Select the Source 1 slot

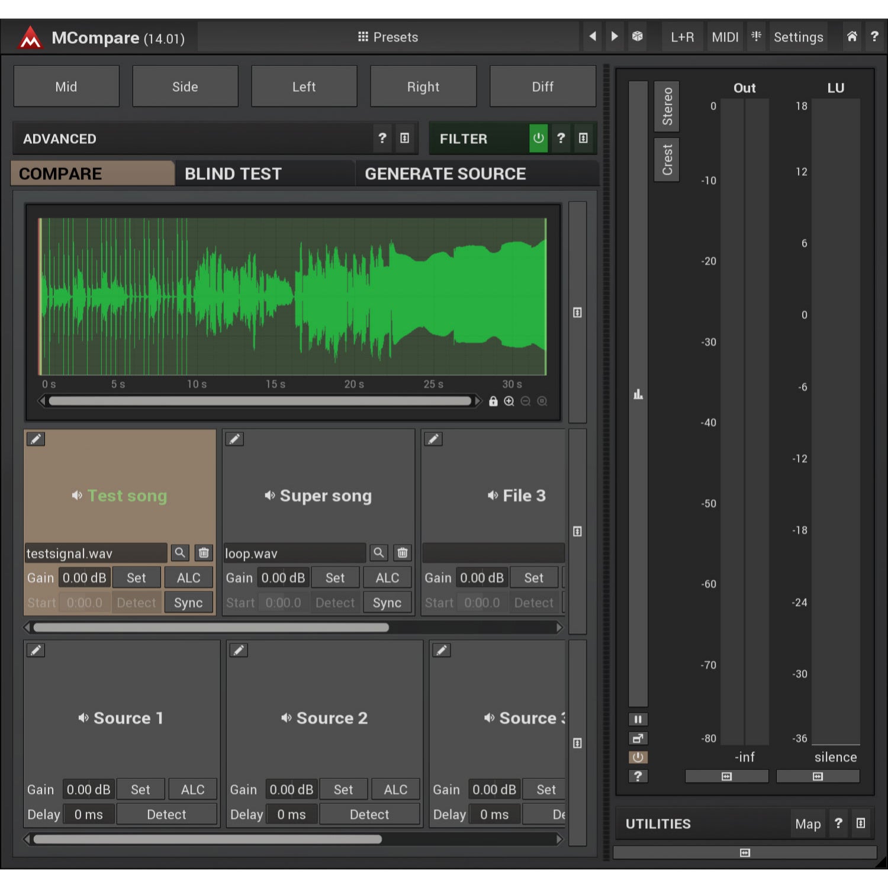[x=121, y=718]
